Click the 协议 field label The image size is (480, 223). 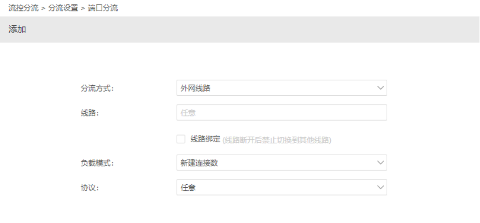90,188
